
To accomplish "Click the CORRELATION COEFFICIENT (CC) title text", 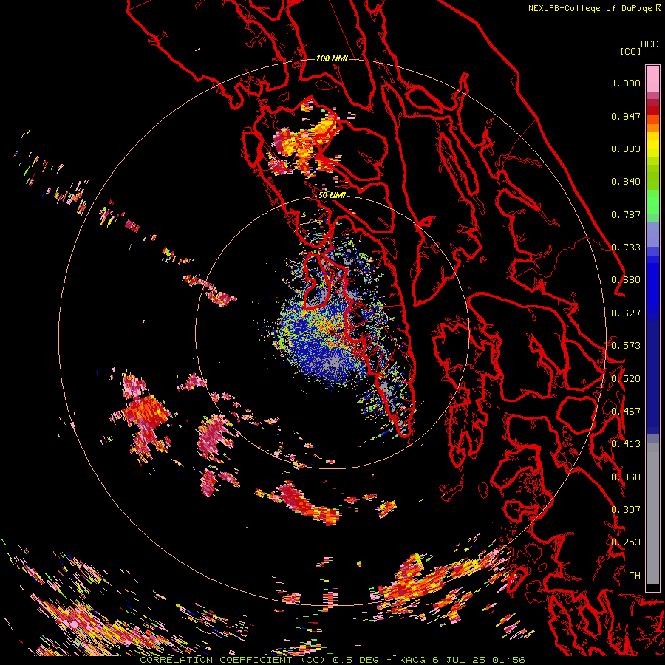I will coord(233,660).
